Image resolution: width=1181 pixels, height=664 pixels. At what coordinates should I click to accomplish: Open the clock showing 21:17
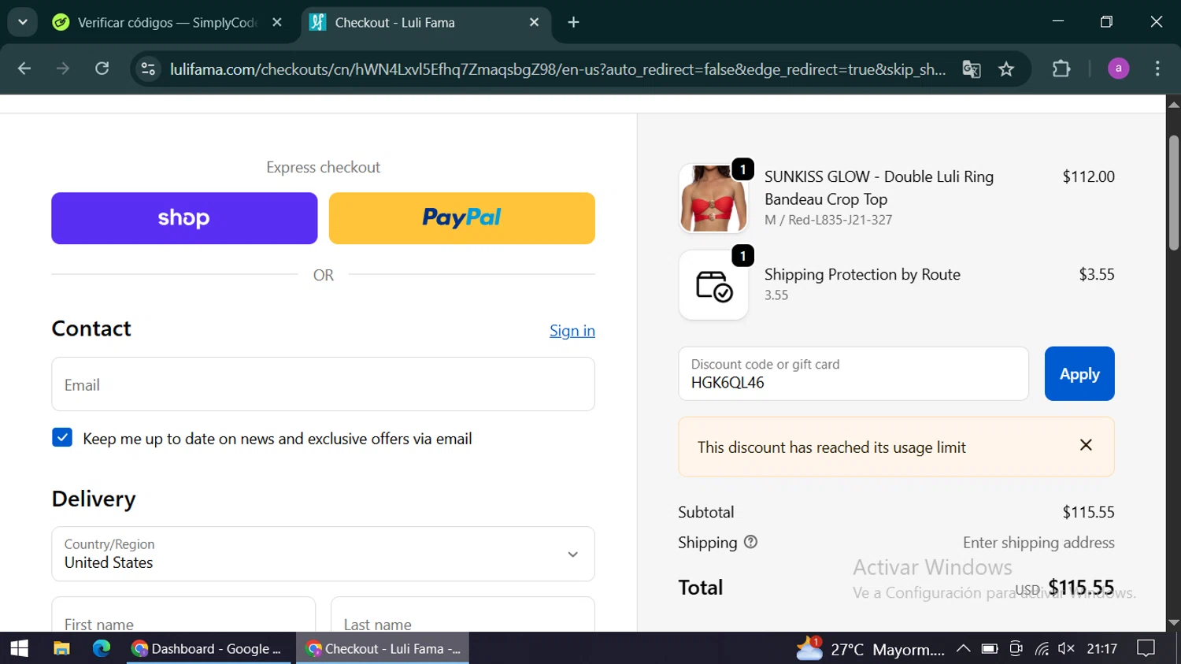[x=1101, y=648]
